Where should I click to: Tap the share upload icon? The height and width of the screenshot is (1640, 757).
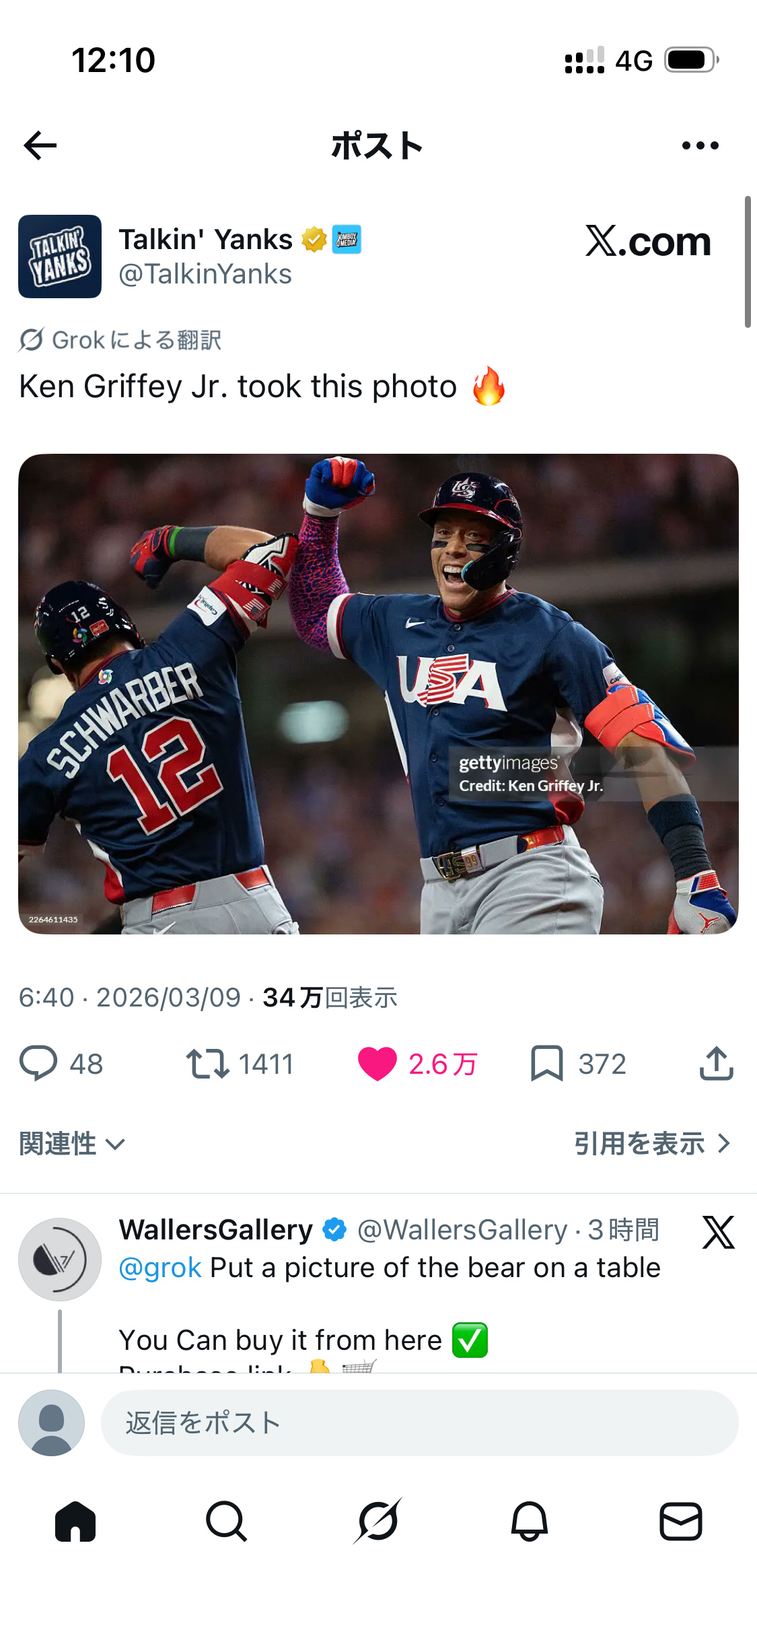(716, 1064)
